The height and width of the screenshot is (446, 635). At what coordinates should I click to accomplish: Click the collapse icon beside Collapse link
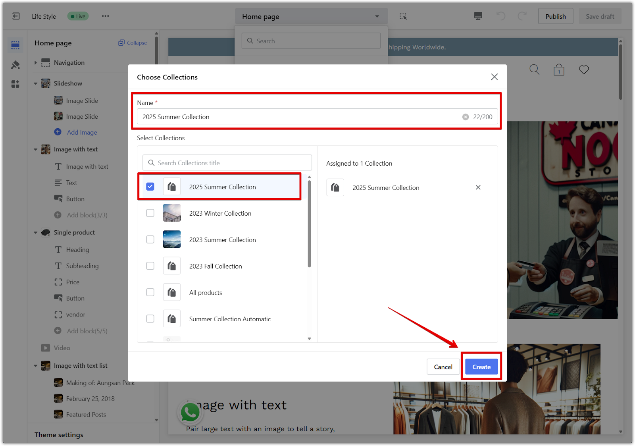[x=121, y=43]
